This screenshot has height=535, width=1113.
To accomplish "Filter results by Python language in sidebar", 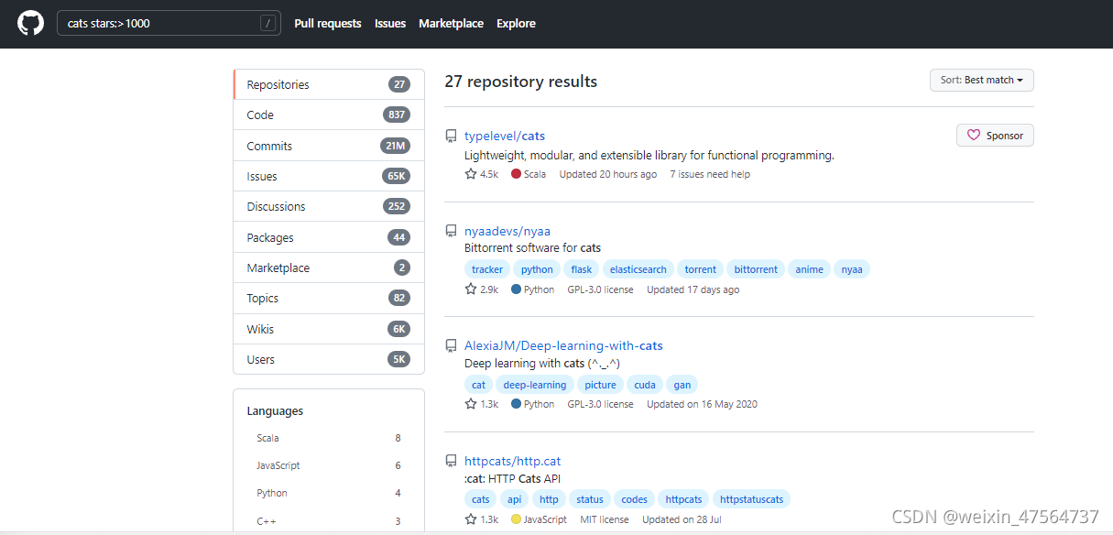I will 329,493.
